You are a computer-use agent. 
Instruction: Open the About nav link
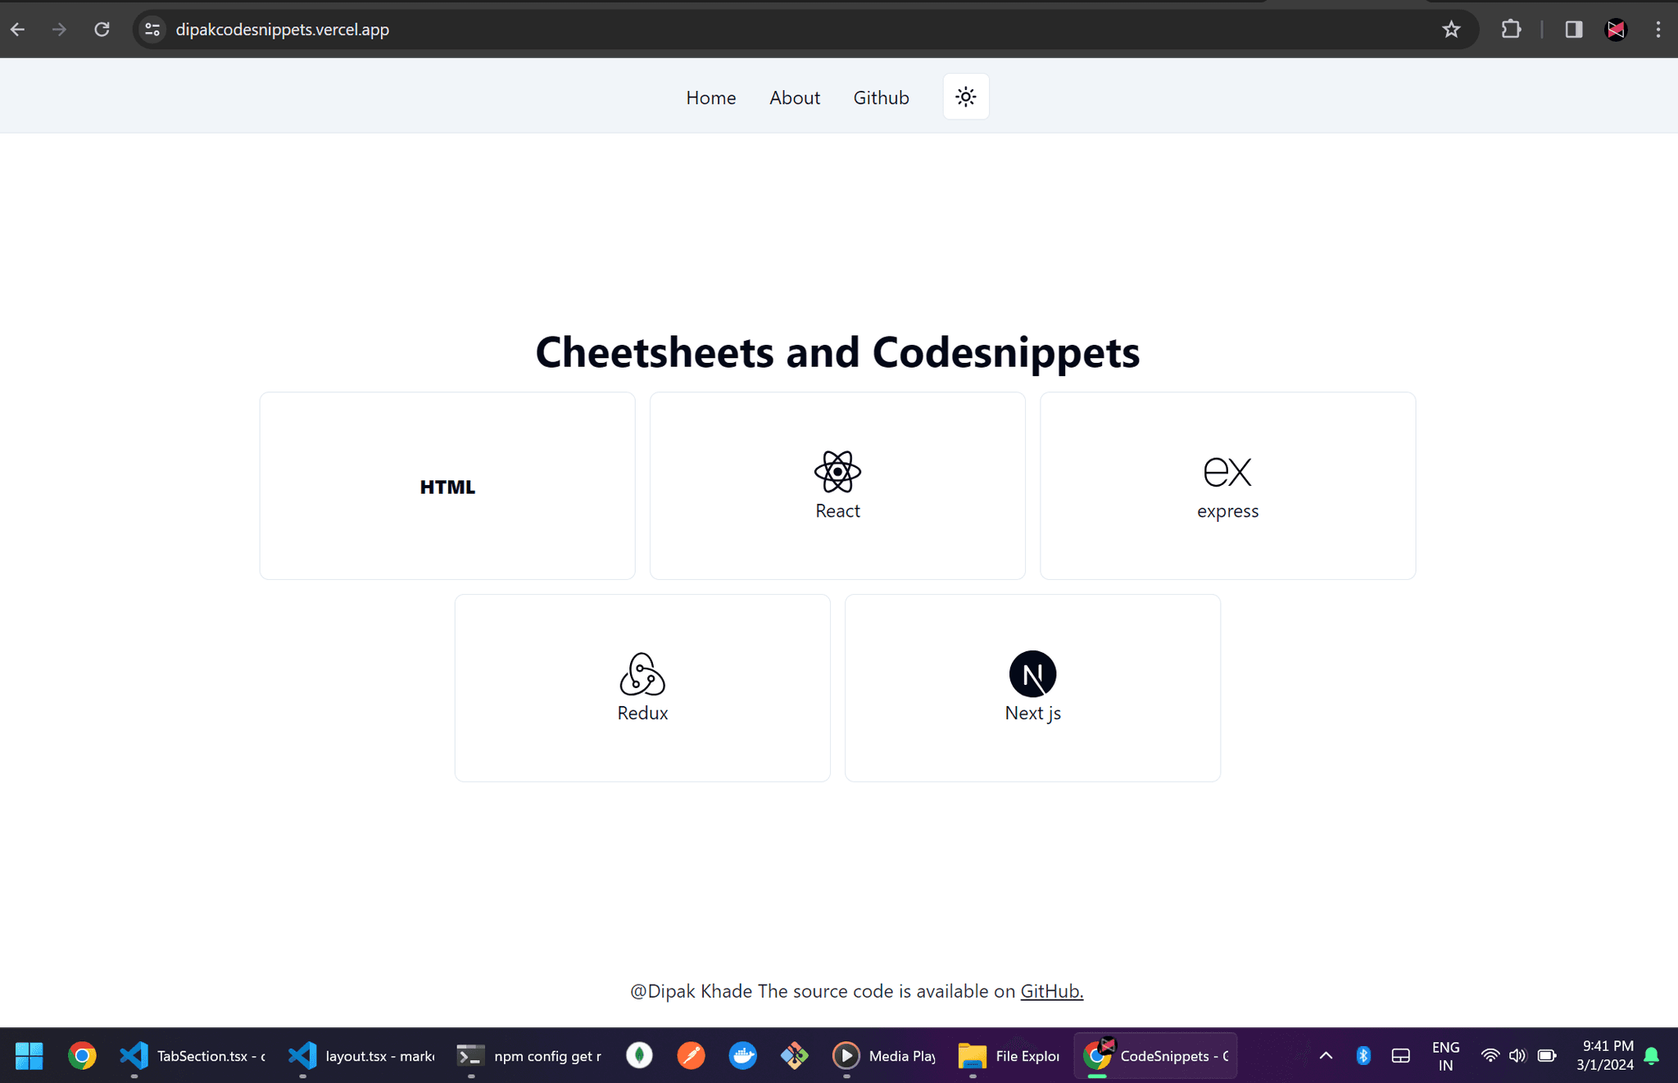[794, 97]
